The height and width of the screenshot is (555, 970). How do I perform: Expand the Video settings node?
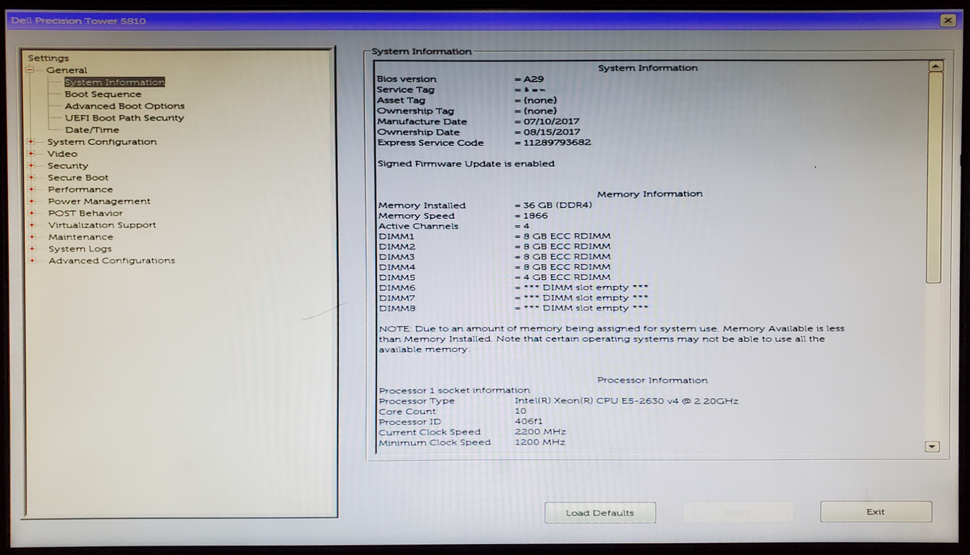coord(31,154)
